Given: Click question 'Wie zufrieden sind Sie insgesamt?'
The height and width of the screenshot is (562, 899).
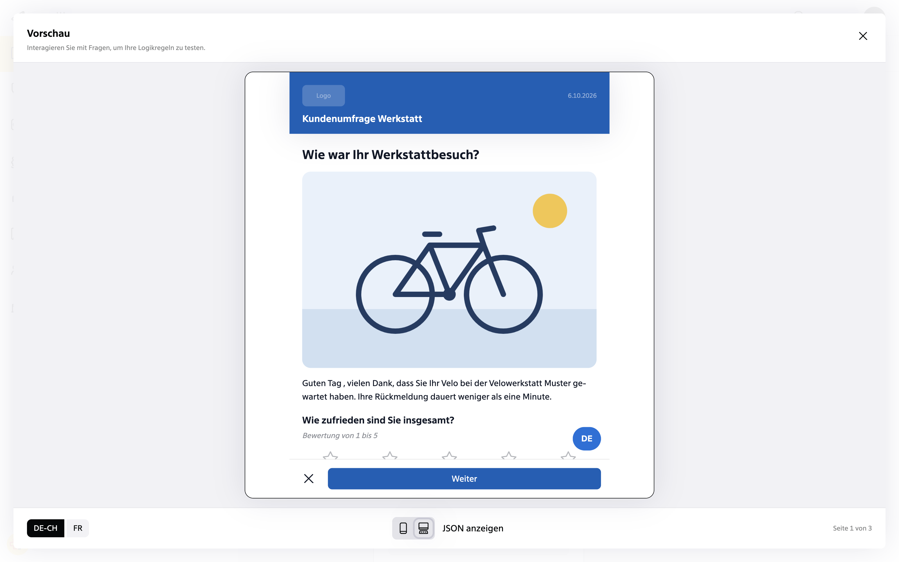Looking at the screenshot, I should 378,420.
